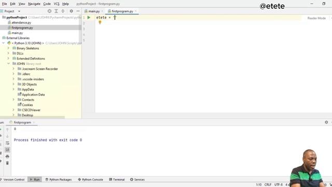
Task: Open the Code menu
Action: [47, 4]
